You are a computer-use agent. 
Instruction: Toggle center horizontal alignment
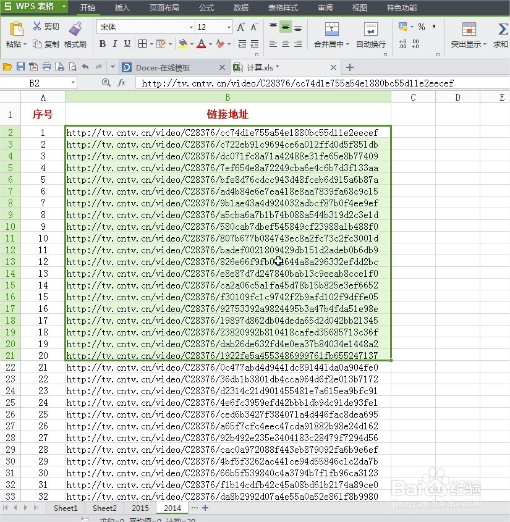pyautogui.click(x=286, y=44)
